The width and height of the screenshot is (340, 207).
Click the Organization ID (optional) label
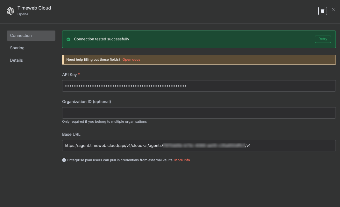(86, 102)
